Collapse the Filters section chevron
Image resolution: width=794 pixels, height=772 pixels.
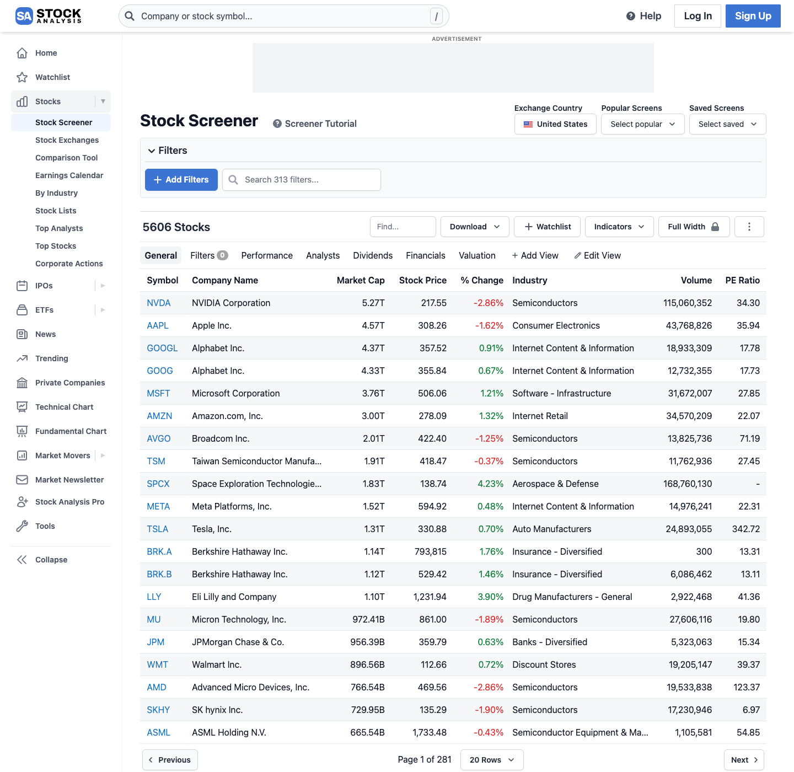pyautogui.click(x=151, y=151)
